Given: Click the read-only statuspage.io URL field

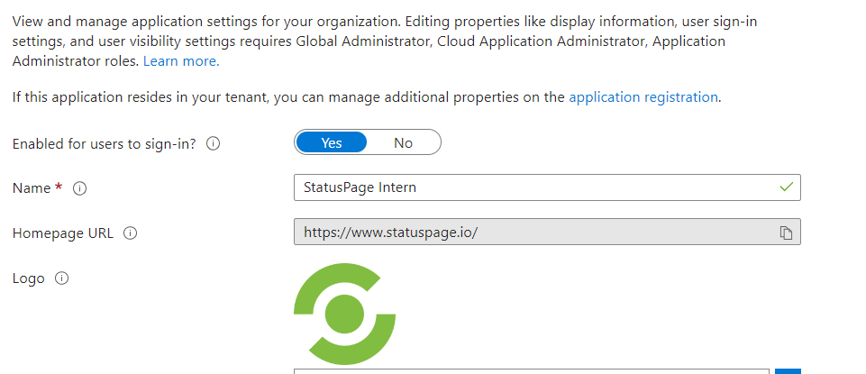Looking at the screenshot, I should [532, 233].
